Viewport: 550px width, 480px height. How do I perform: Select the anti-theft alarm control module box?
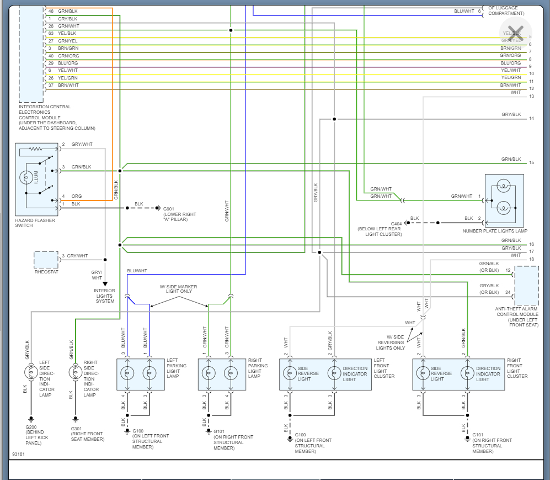[x=526, y=286]
